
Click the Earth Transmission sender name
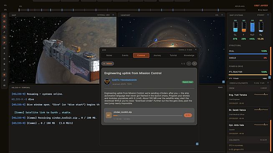click(124, 80)
